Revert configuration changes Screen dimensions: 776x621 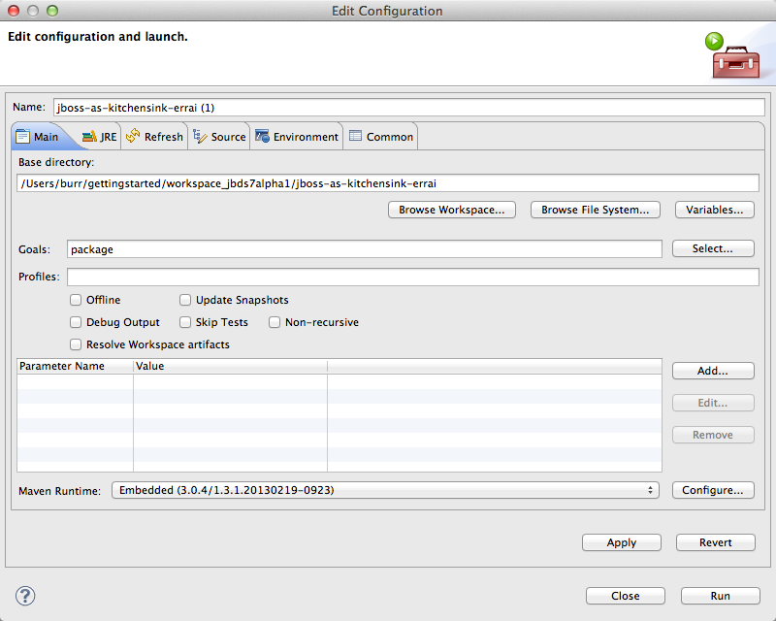pos(716,542)
